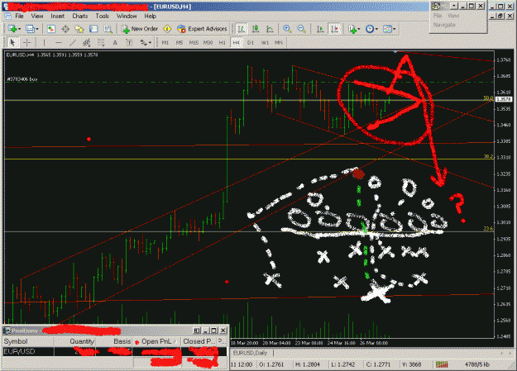Open the Window menu
The width and height of the screenshot is (517, 371).
(127, 16)
